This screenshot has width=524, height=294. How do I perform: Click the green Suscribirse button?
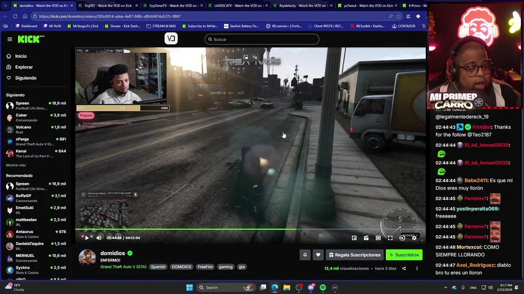tap(404, 255)
